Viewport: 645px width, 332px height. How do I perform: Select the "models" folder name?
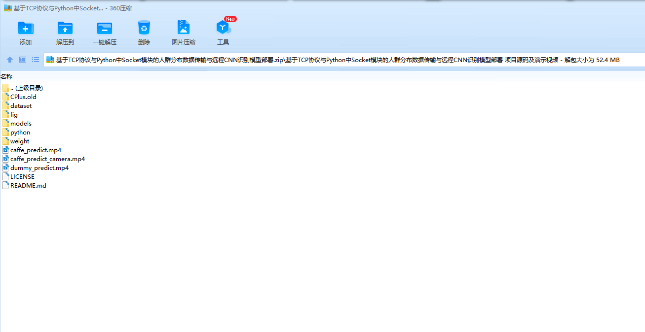tap(21, 123)
